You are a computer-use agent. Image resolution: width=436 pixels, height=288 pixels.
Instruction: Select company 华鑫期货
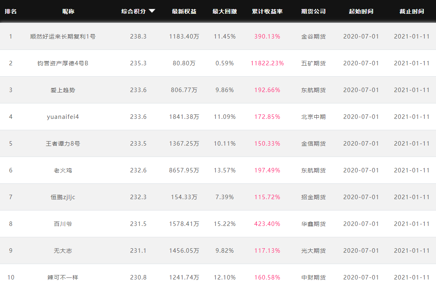(x=314, y=224)
